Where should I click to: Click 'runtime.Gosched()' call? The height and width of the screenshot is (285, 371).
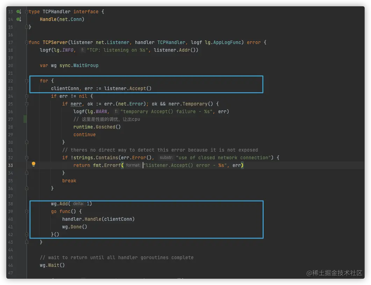[97, 127]
